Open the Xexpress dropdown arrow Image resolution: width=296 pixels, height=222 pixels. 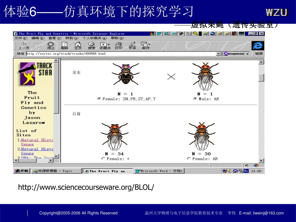point(247,54)
